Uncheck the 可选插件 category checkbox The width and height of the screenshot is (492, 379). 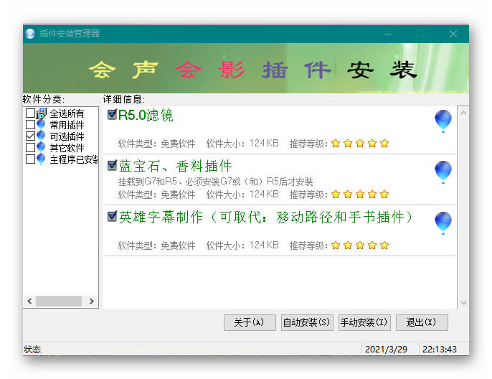pos(30,136)
